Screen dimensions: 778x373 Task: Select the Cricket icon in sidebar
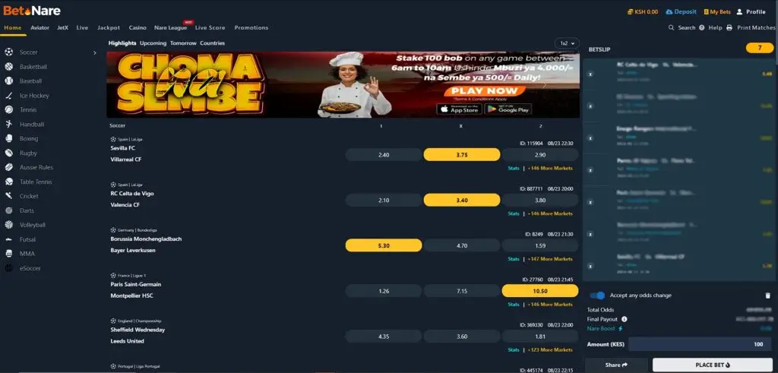[8, 196]
